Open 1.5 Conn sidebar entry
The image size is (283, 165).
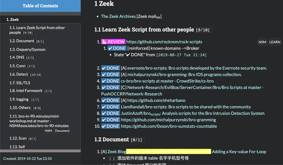[23, 66]
